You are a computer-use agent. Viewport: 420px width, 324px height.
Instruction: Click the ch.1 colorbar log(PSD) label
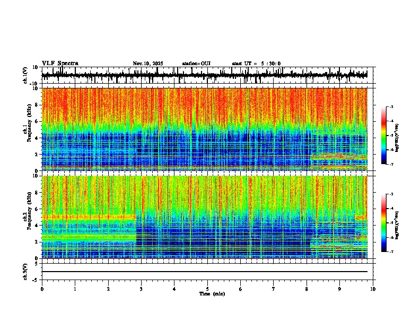pos(397,138)
